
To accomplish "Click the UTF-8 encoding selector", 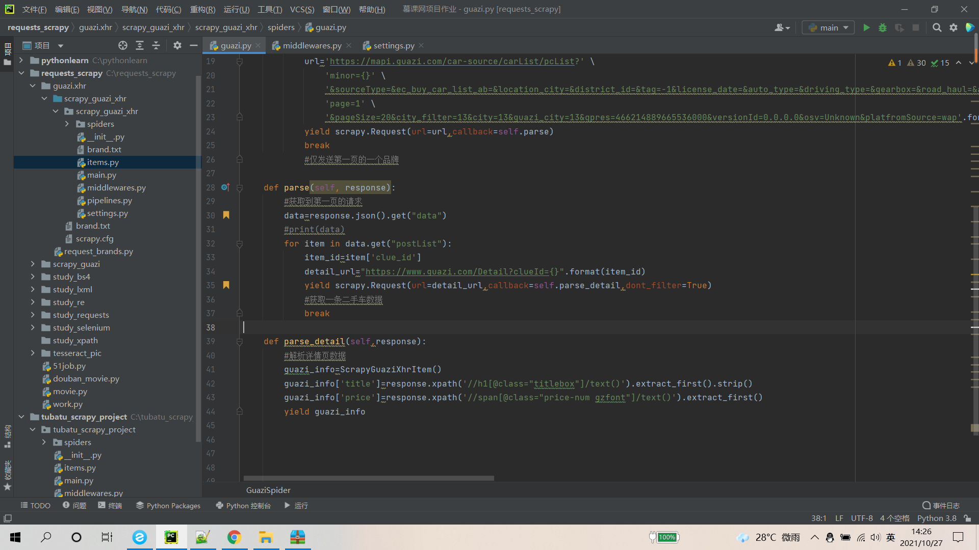I will click(x=861, y=518).
